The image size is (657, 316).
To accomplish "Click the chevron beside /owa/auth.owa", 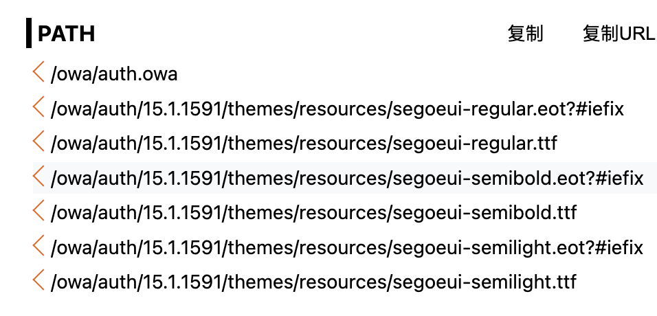I will 38,72.
